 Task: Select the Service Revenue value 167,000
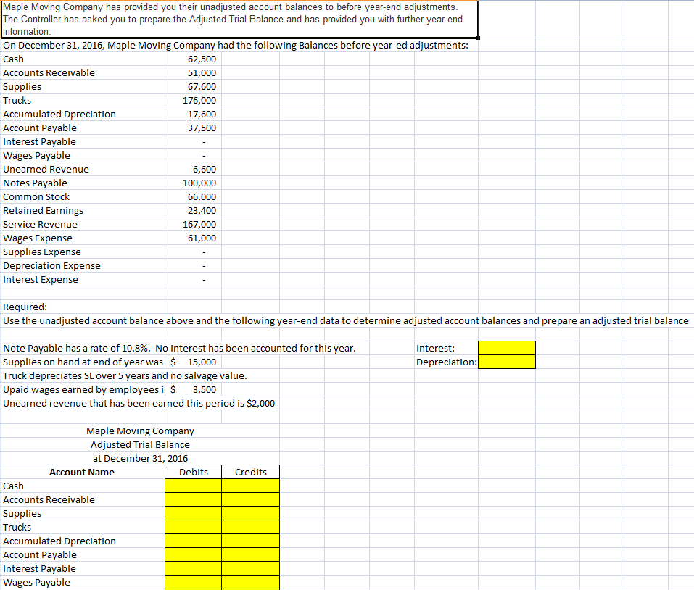(194, 224)
